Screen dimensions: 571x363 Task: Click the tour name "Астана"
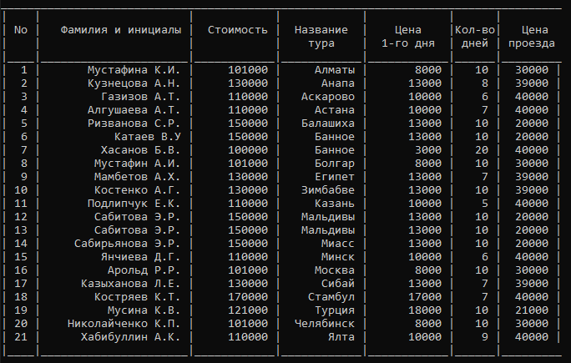[335, 110]
